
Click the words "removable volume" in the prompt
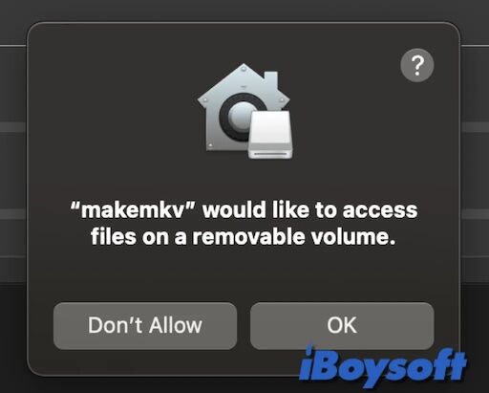294,237
